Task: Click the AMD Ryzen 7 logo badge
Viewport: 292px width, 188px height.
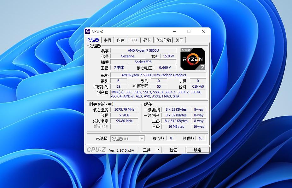Action: [x=192, y=59]
